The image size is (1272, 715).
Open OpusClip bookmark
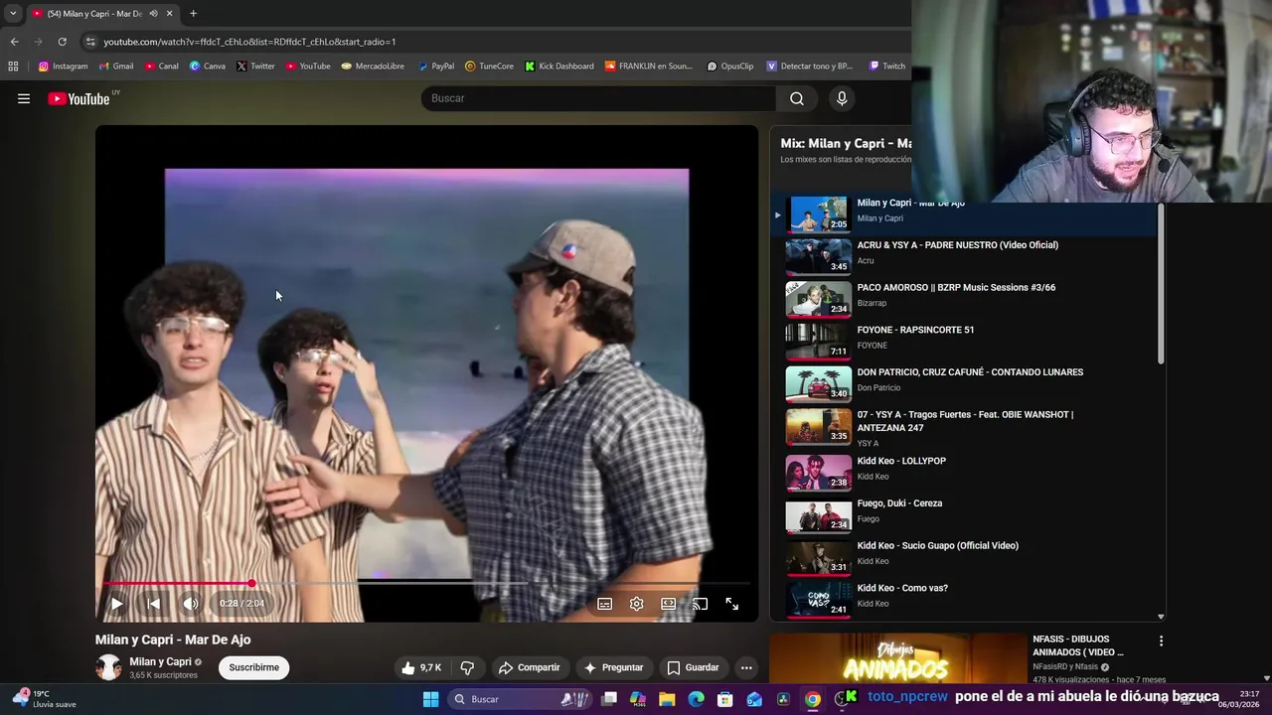pos(730,67)
